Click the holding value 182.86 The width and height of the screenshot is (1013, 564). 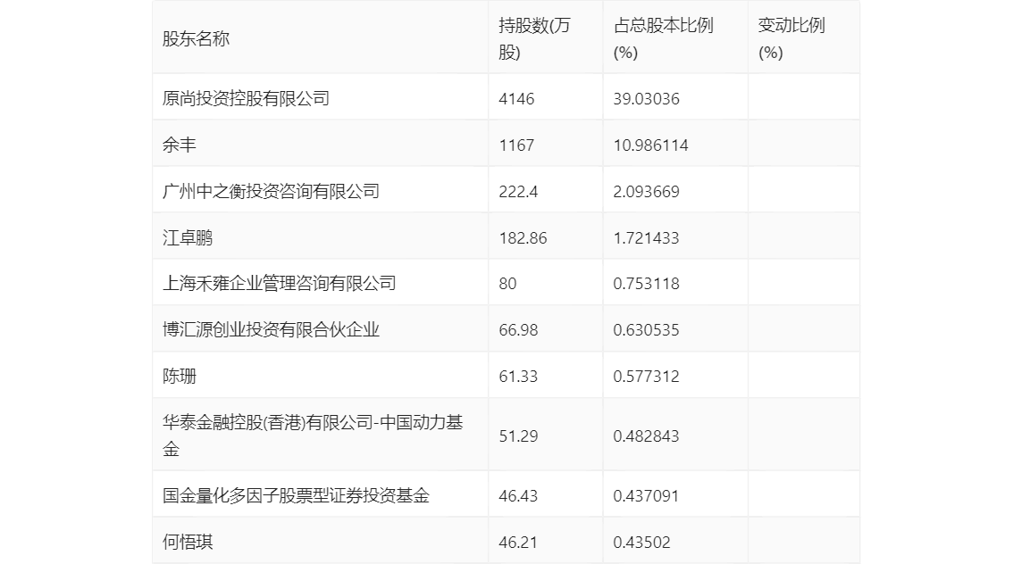pyautogui.click(x=523, y=238)
